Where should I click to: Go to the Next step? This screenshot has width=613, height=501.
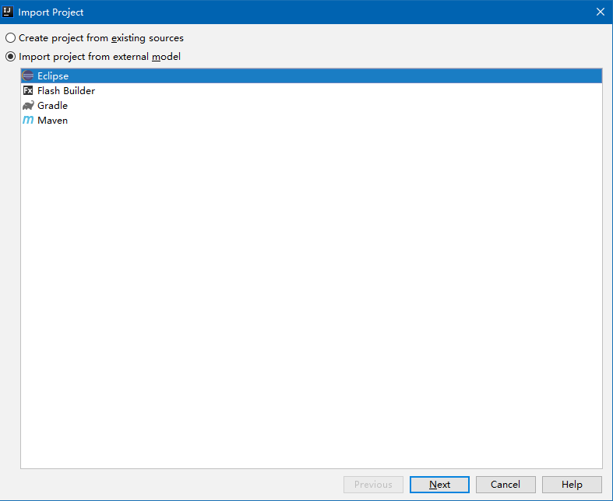(x=439, y=485)
